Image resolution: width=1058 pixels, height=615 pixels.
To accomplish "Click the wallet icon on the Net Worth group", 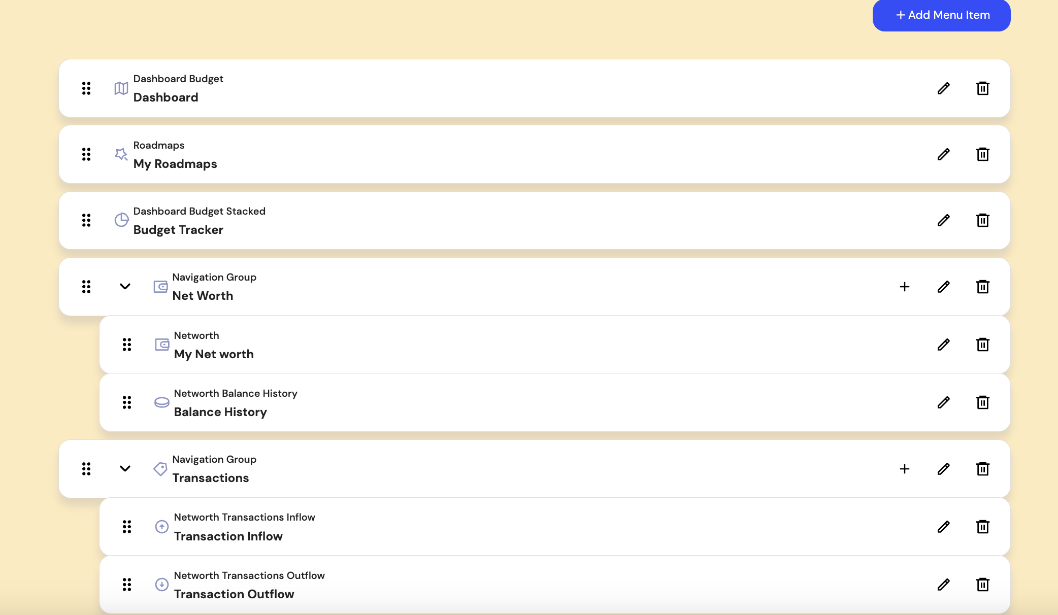I will (160, 286).
